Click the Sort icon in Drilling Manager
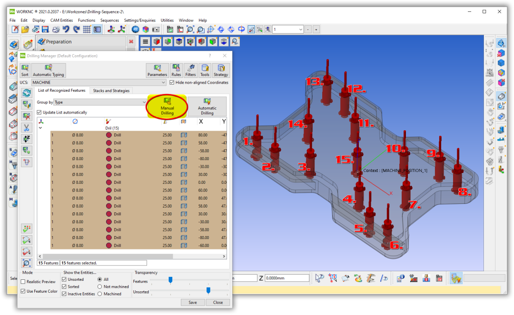The width and height of the screenshot is (514, 315). (x=25, y=70)
